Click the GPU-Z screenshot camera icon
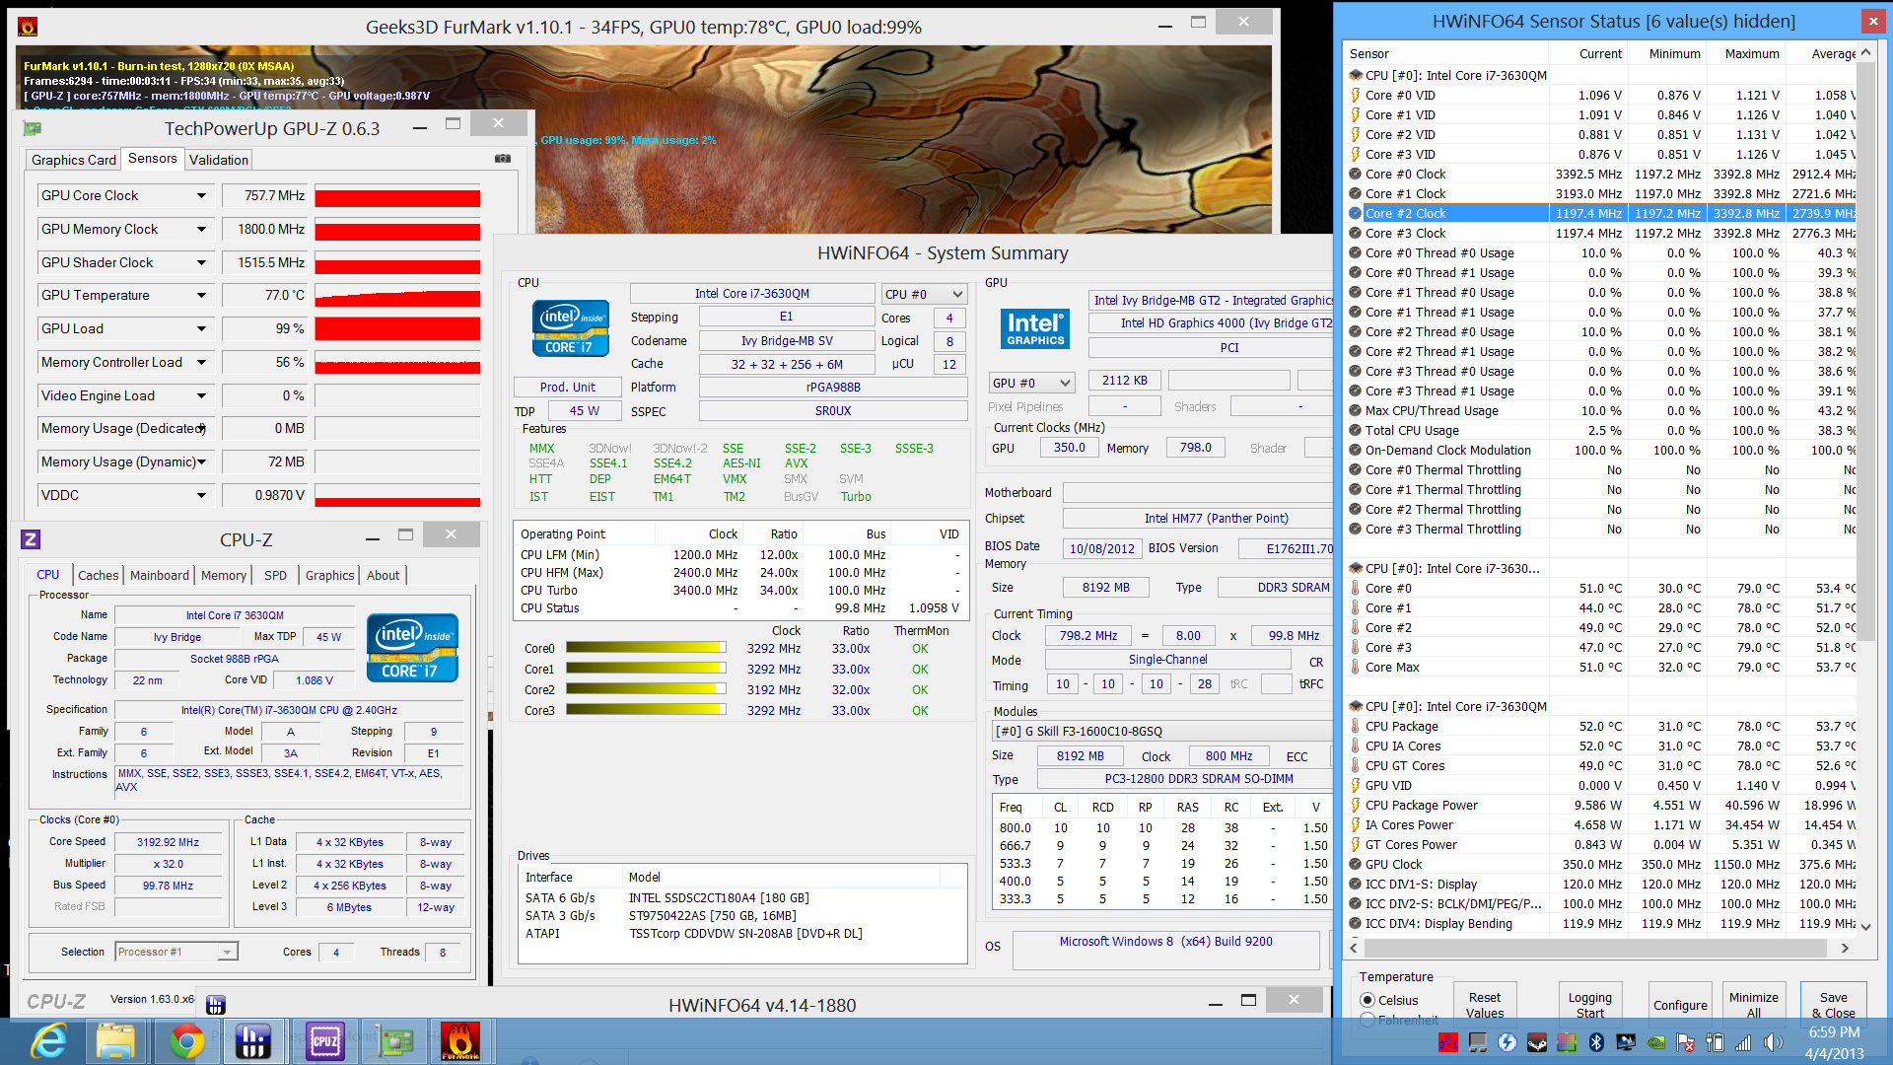Image resolution: width=1893 pixels, height=1065 pixels. [503, 158]
